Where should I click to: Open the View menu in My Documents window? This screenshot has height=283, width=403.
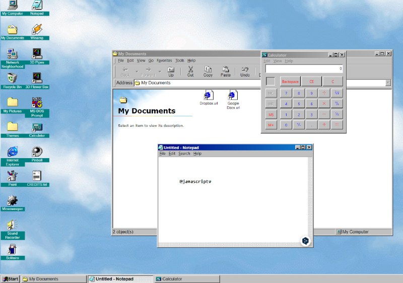click(x=141, y=60)
